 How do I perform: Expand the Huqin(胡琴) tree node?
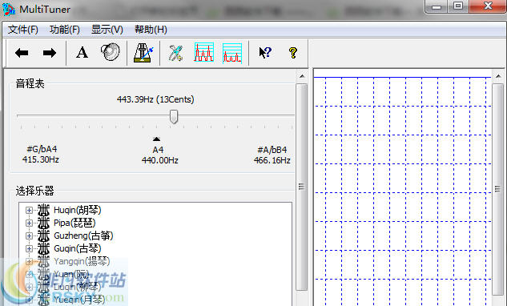[29, 210]
